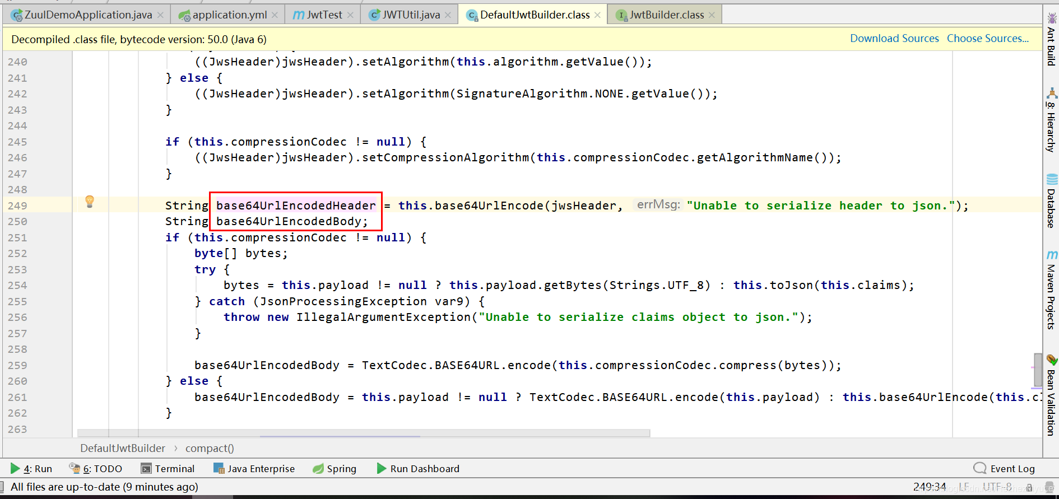The image size is (1059, 499).
Task: Click the SignatureAlgorithm.NONE text on line 242
Action: pos(540,94)
